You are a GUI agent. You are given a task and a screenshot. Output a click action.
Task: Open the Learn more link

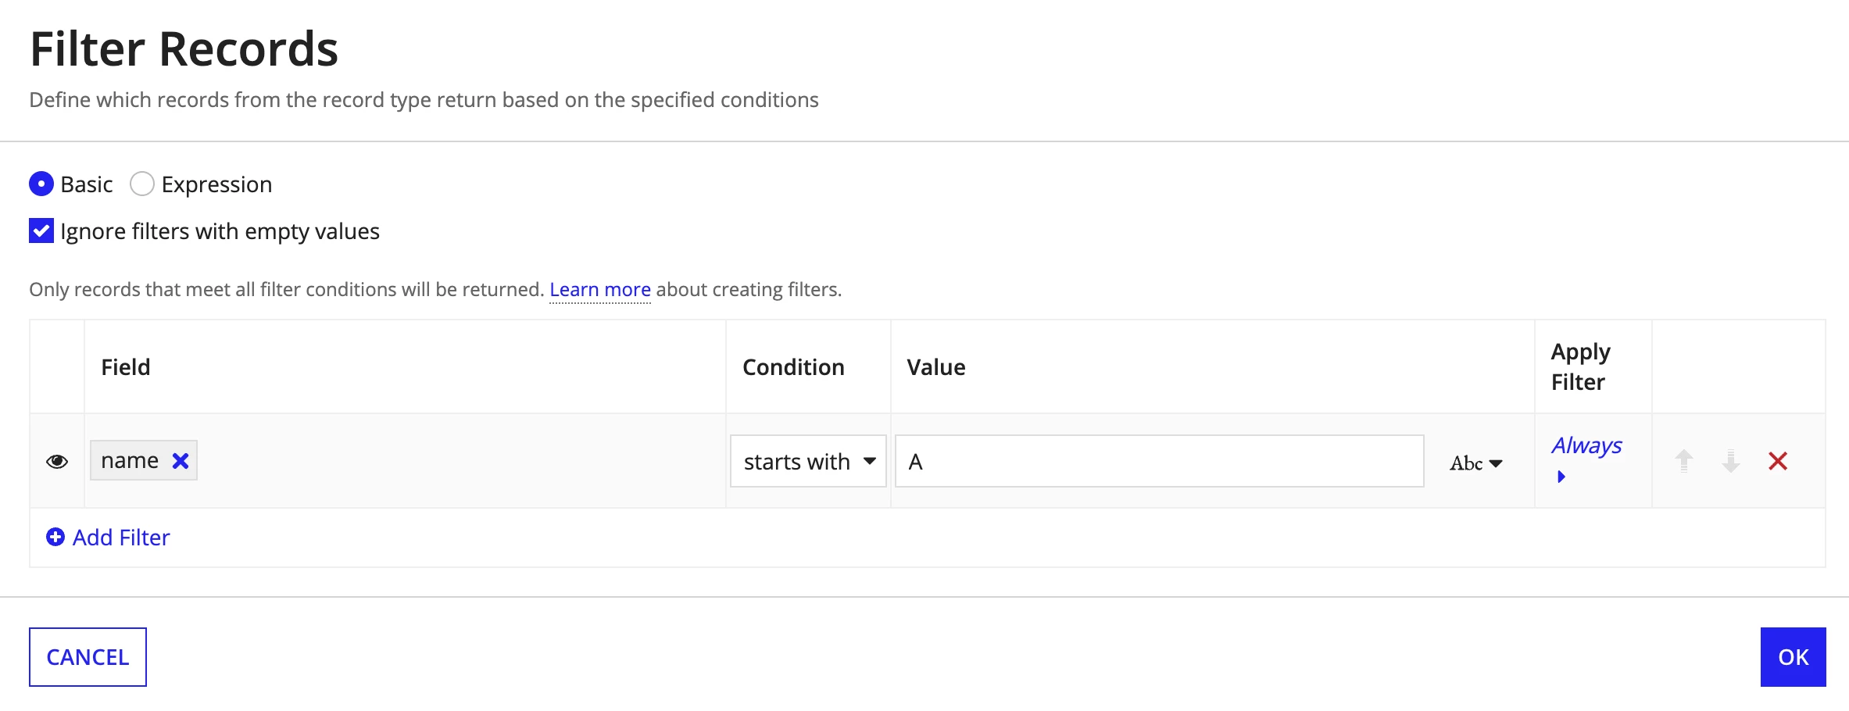tap(600, 289)
